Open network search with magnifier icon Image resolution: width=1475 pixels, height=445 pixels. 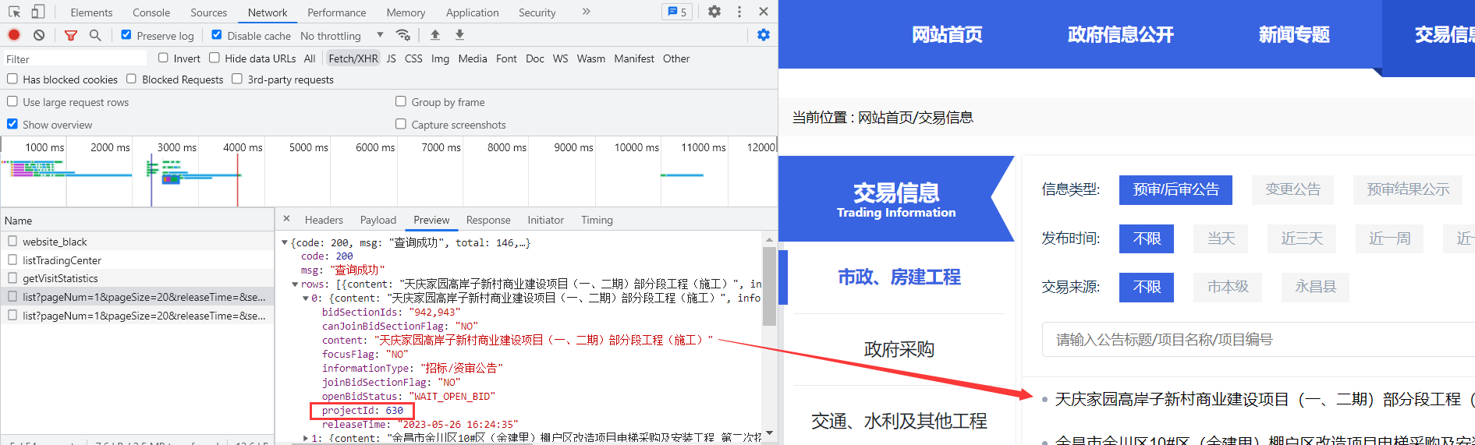[x=95, y=35]
